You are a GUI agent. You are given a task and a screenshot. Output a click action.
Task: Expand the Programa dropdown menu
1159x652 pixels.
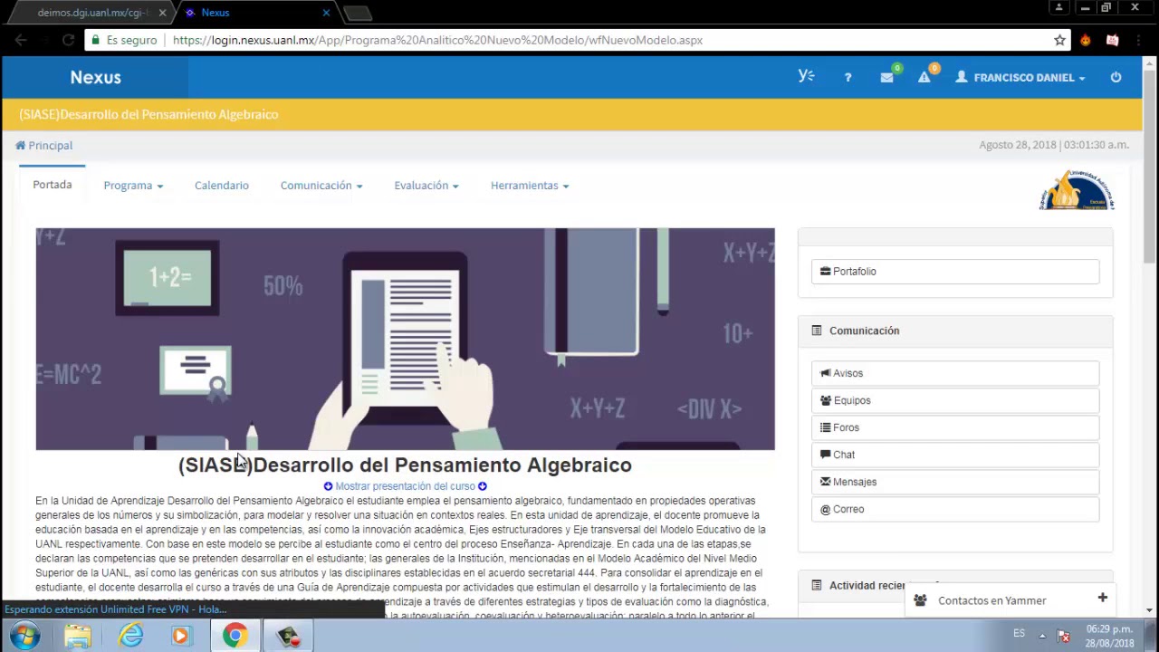click(x=133, y=186)
